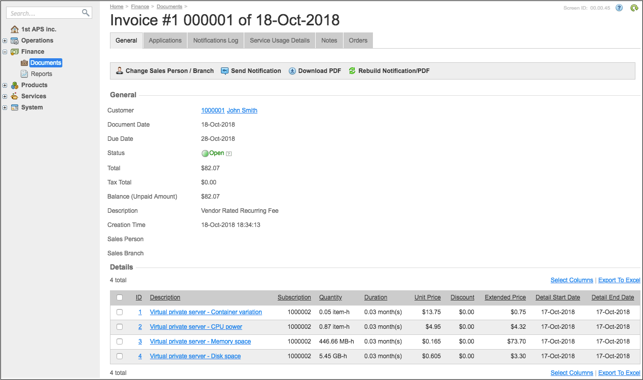This screenshot has height=380, width=643.
Task: Click the Download PDF icon
Action: click(x=292, y=71)
